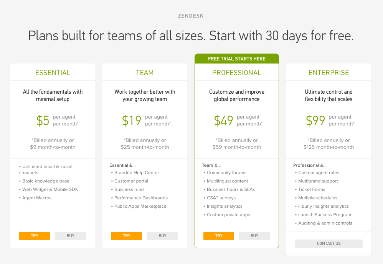Click TRY button in Professional plan
This screenshot has height=264, width=383.
[218, 236]
